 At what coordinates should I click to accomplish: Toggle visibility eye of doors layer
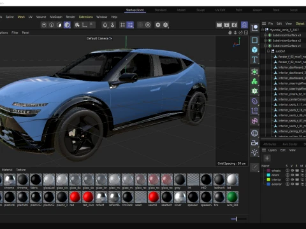[293, 175]
